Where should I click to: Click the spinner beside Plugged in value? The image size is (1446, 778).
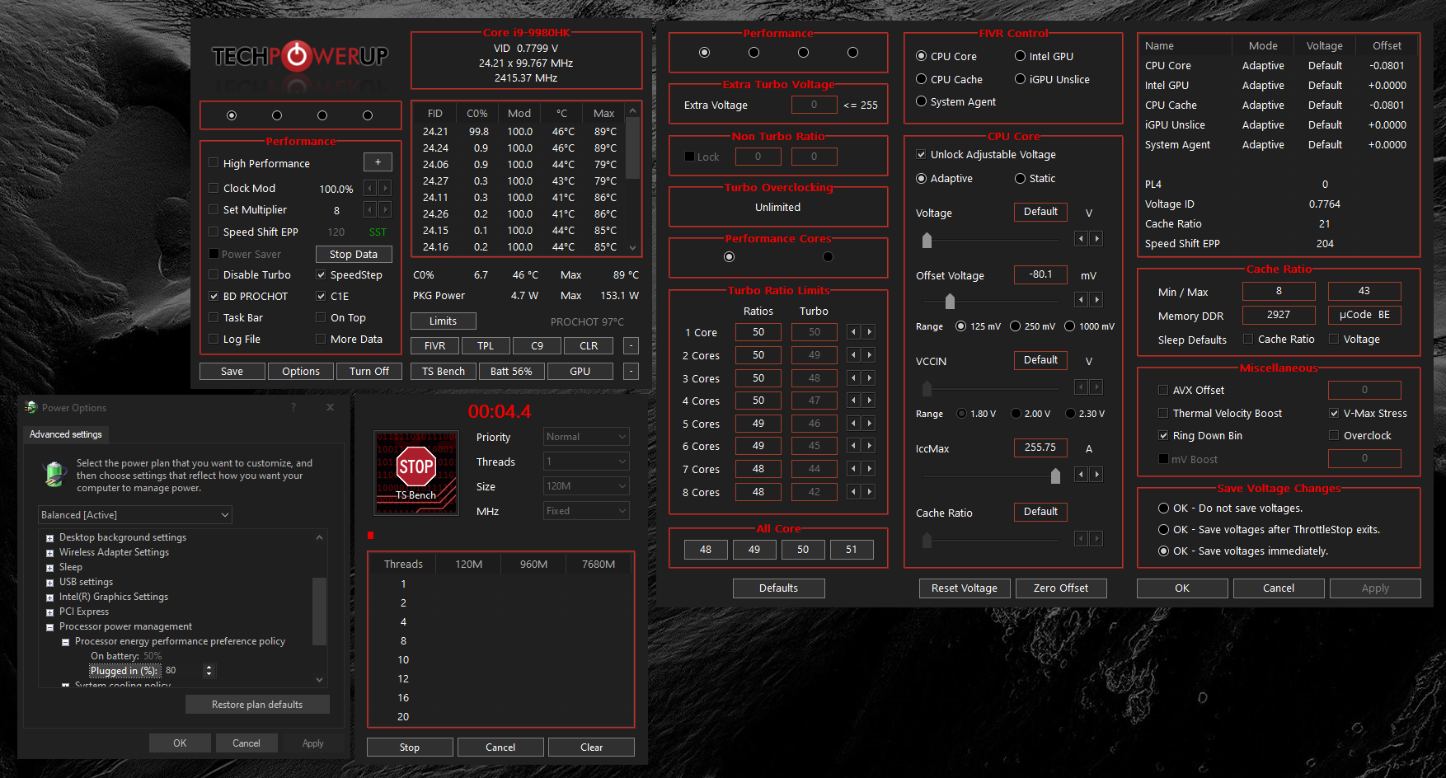209,671
